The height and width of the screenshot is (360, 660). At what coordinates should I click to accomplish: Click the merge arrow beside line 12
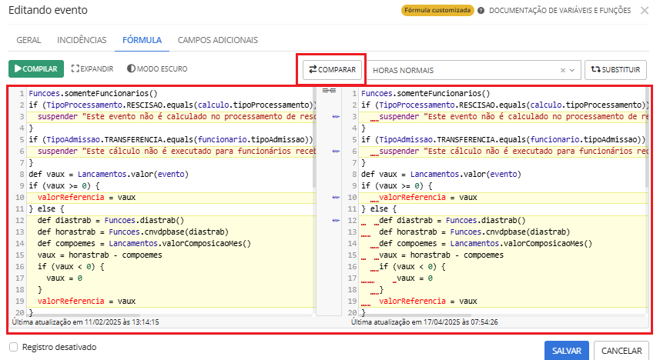(336, 220)
